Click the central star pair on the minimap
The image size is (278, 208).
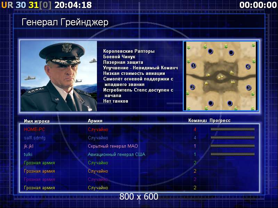[x=220, y=77]
